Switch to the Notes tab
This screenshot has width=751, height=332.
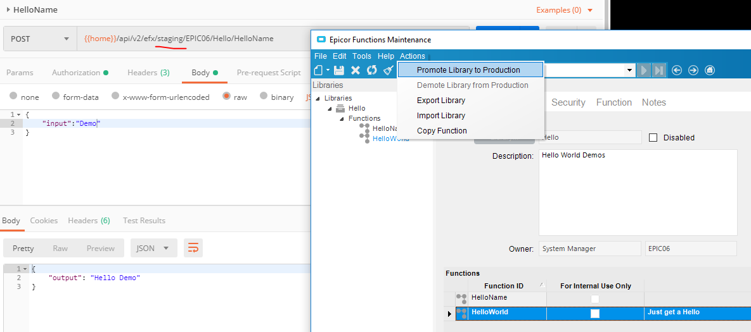(x=654, y=102)
